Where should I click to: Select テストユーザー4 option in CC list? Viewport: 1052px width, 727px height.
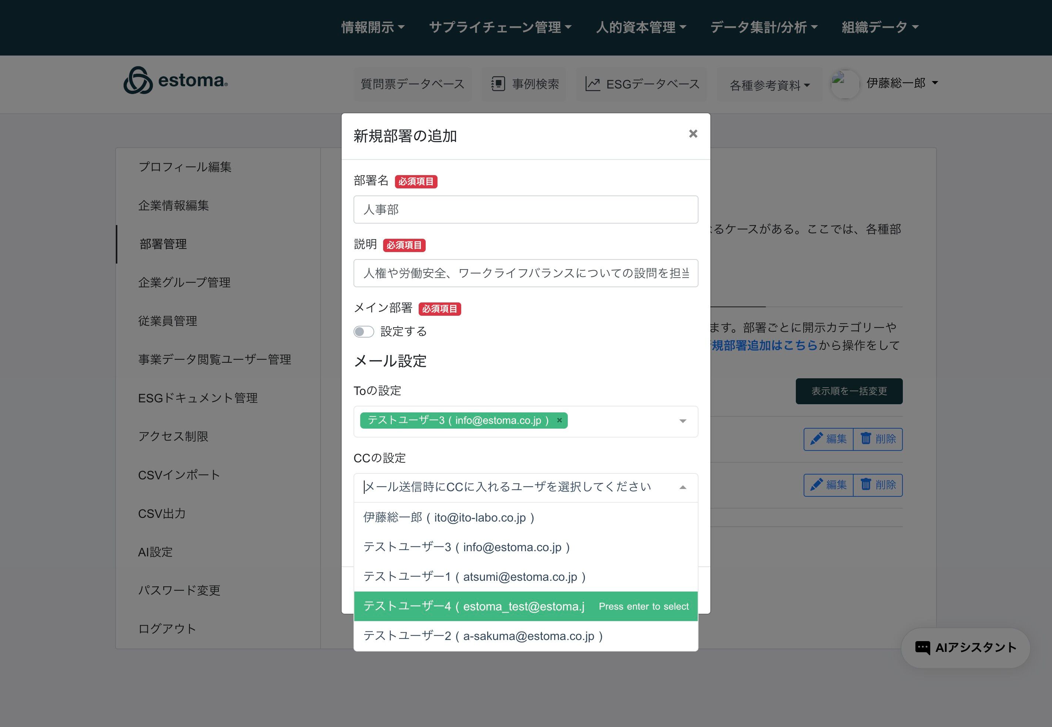474,606
